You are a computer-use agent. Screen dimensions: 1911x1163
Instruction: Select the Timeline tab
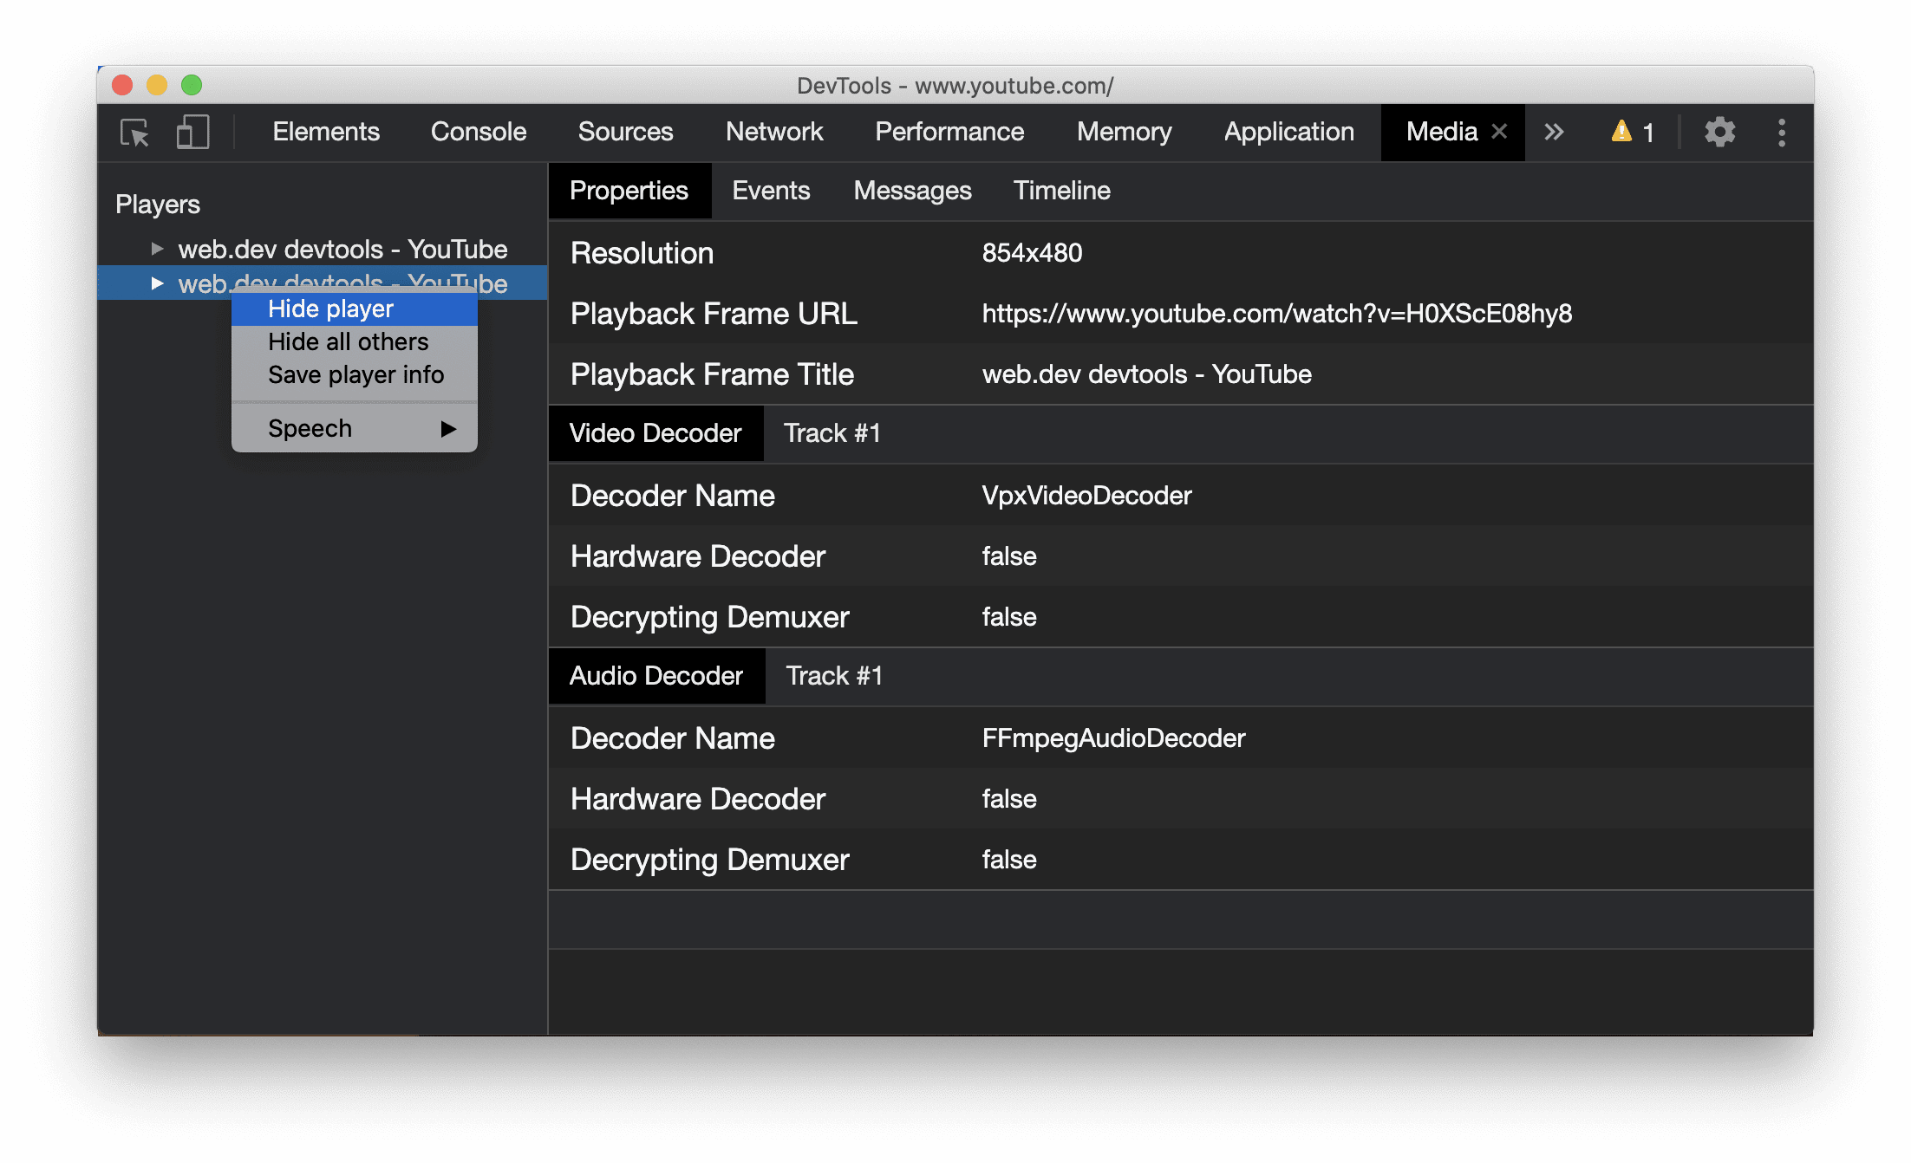(1062, 192)
